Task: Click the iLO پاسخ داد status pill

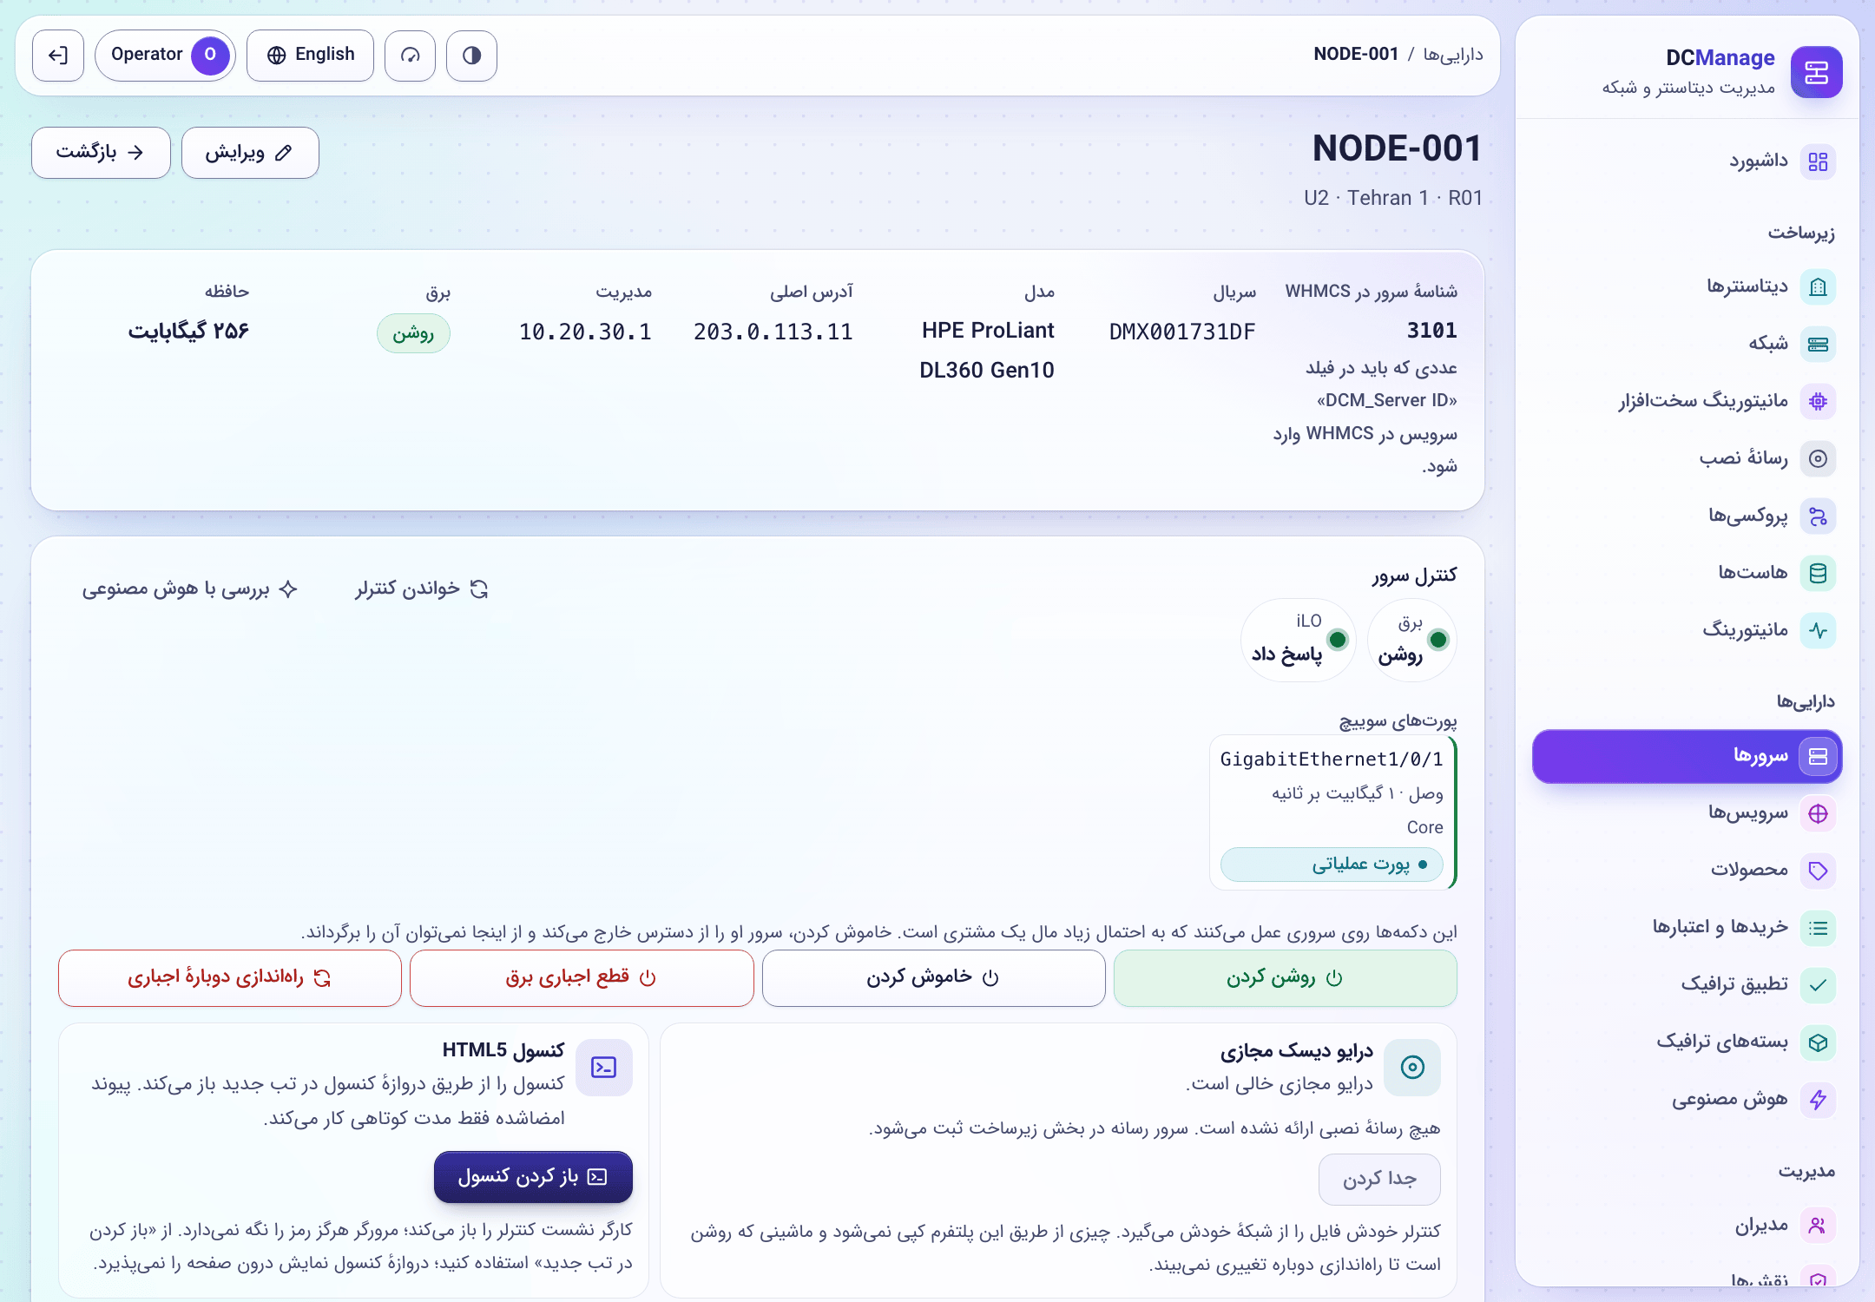Action: coord(1299,641)
